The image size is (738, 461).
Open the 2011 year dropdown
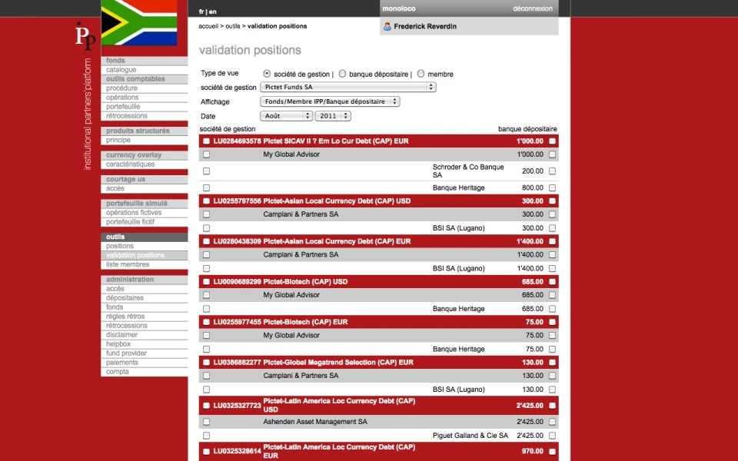333,116
